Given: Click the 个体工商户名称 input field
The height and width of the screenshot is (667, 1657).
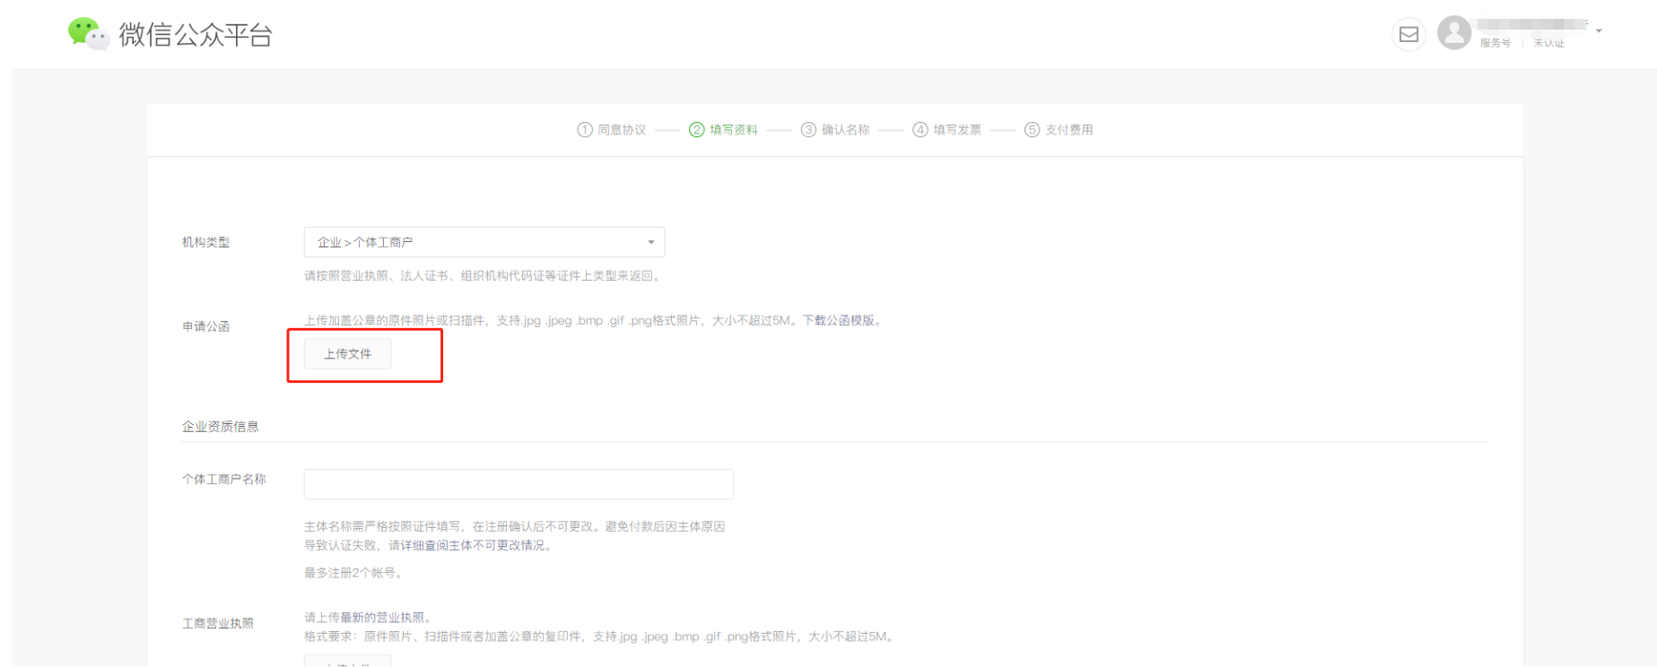Looking at the screenshot, I should pos(519,484).
